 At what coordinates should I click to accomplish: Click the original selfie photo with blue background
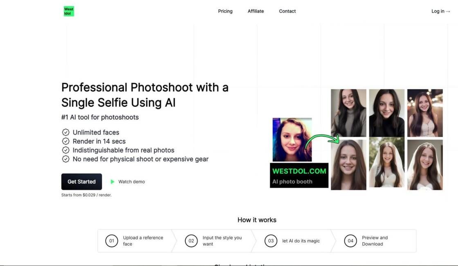click(292, 140)
